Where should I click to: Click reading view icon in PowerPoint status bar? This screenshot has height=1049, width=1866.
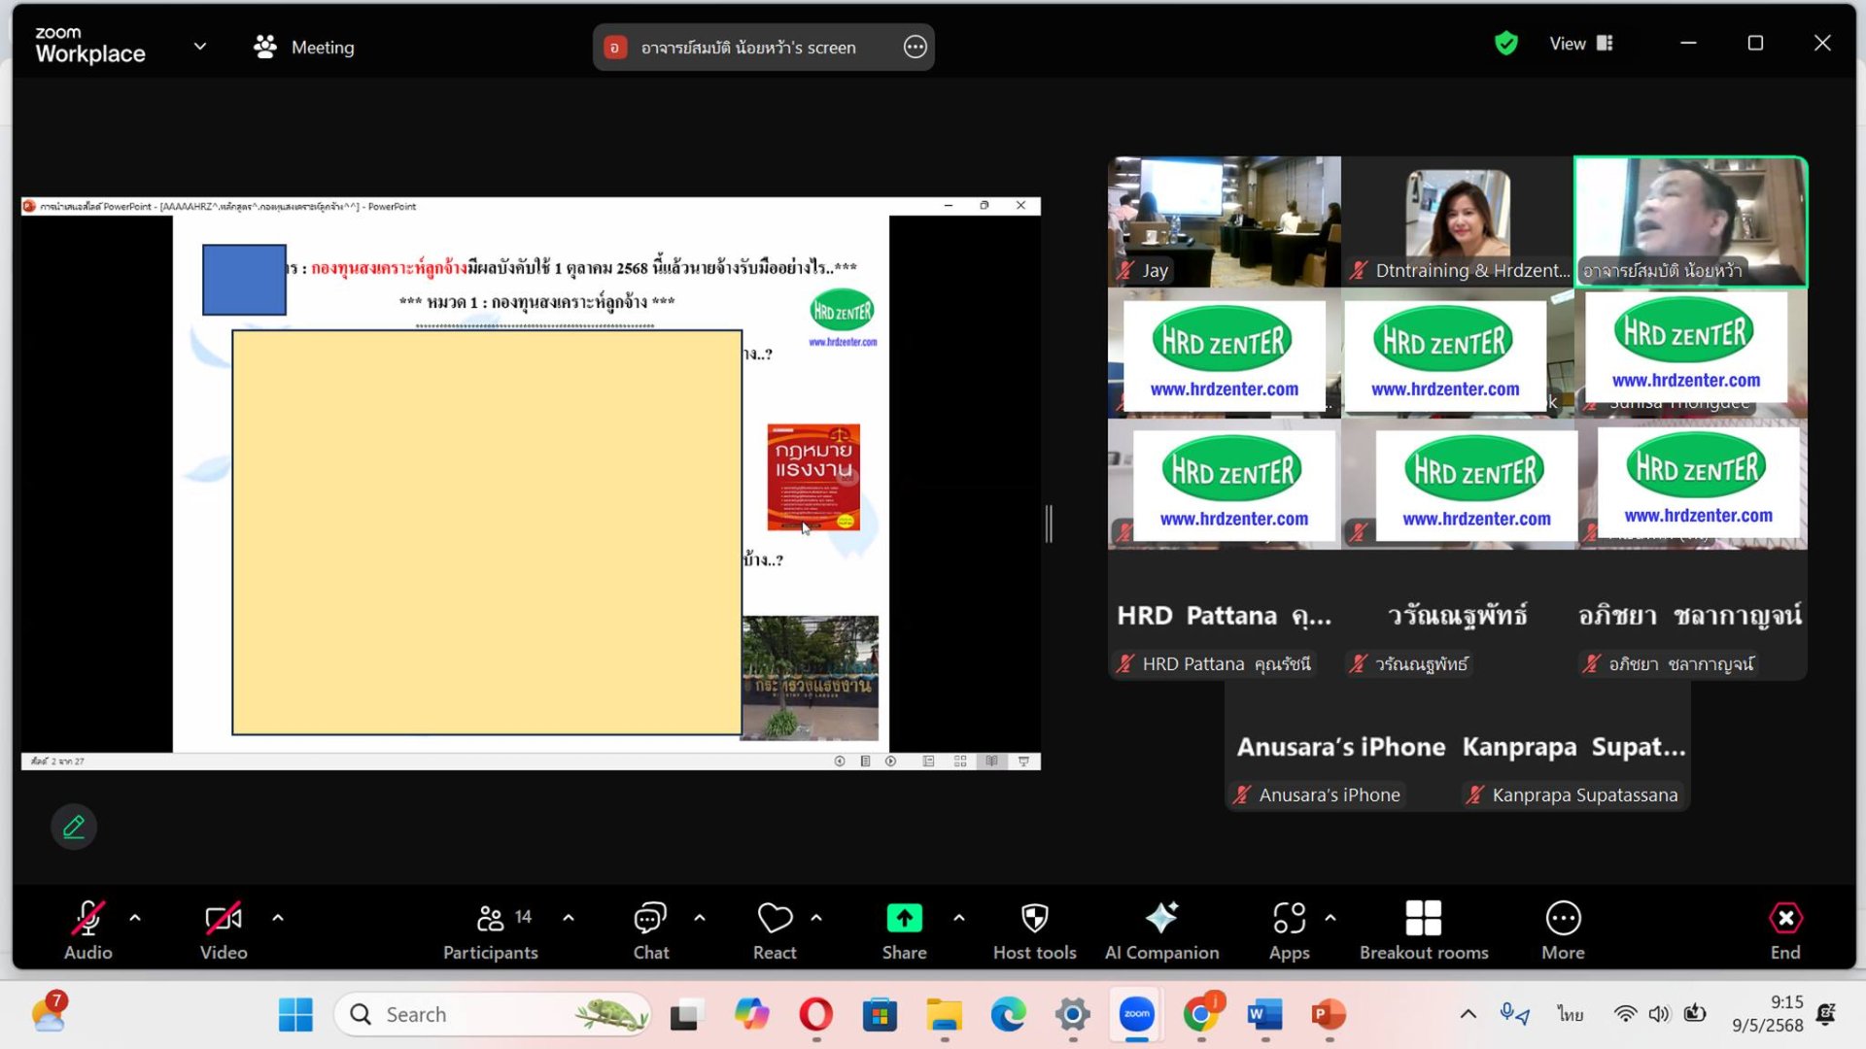(x=991, y=761)
